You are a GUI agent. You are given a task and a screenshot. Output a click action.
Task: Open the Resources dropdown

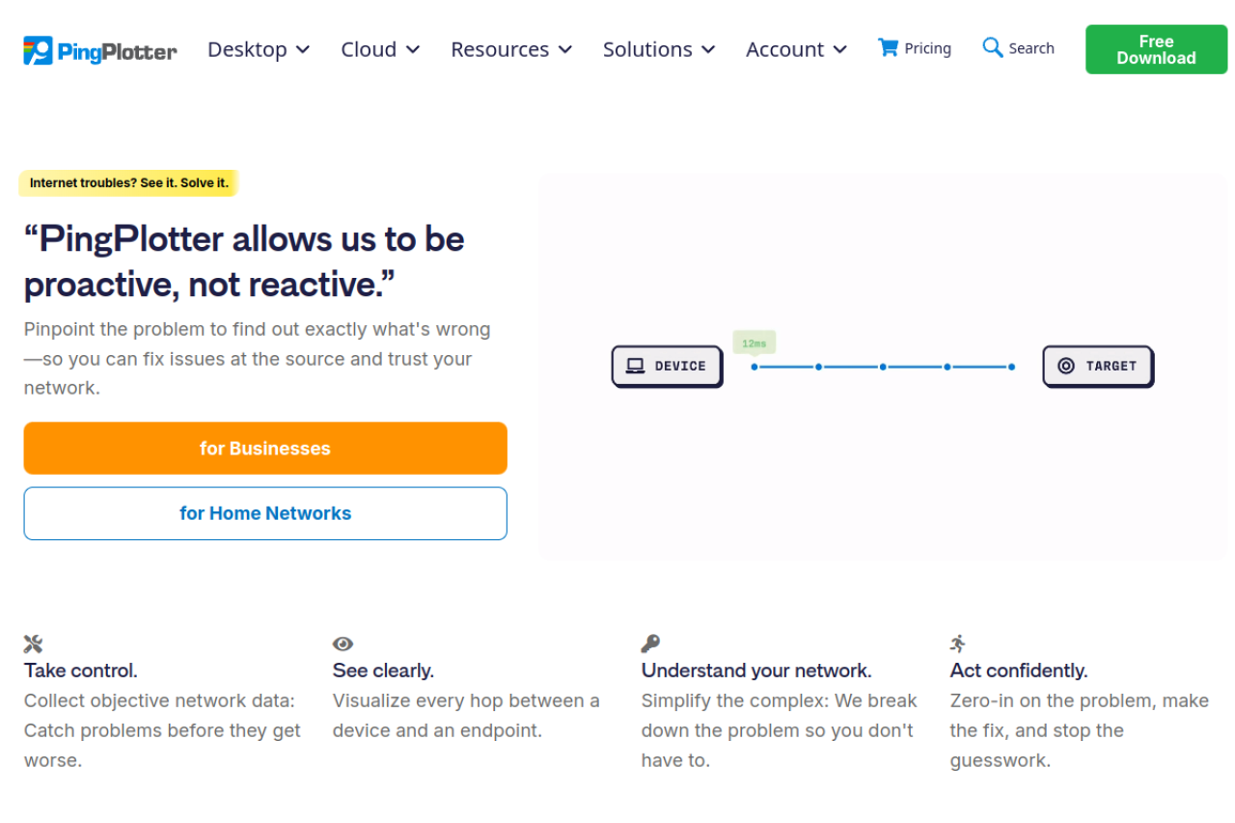[x=511, y=49]
